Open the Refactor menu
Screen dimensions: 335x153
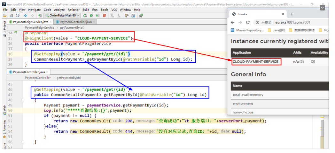74,10
